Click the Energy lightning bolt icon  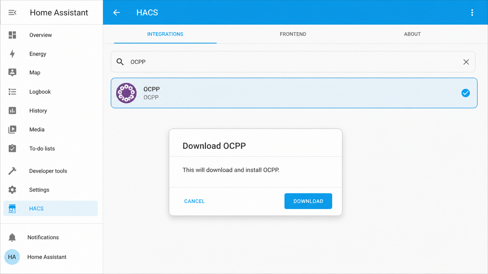[12, 54]
